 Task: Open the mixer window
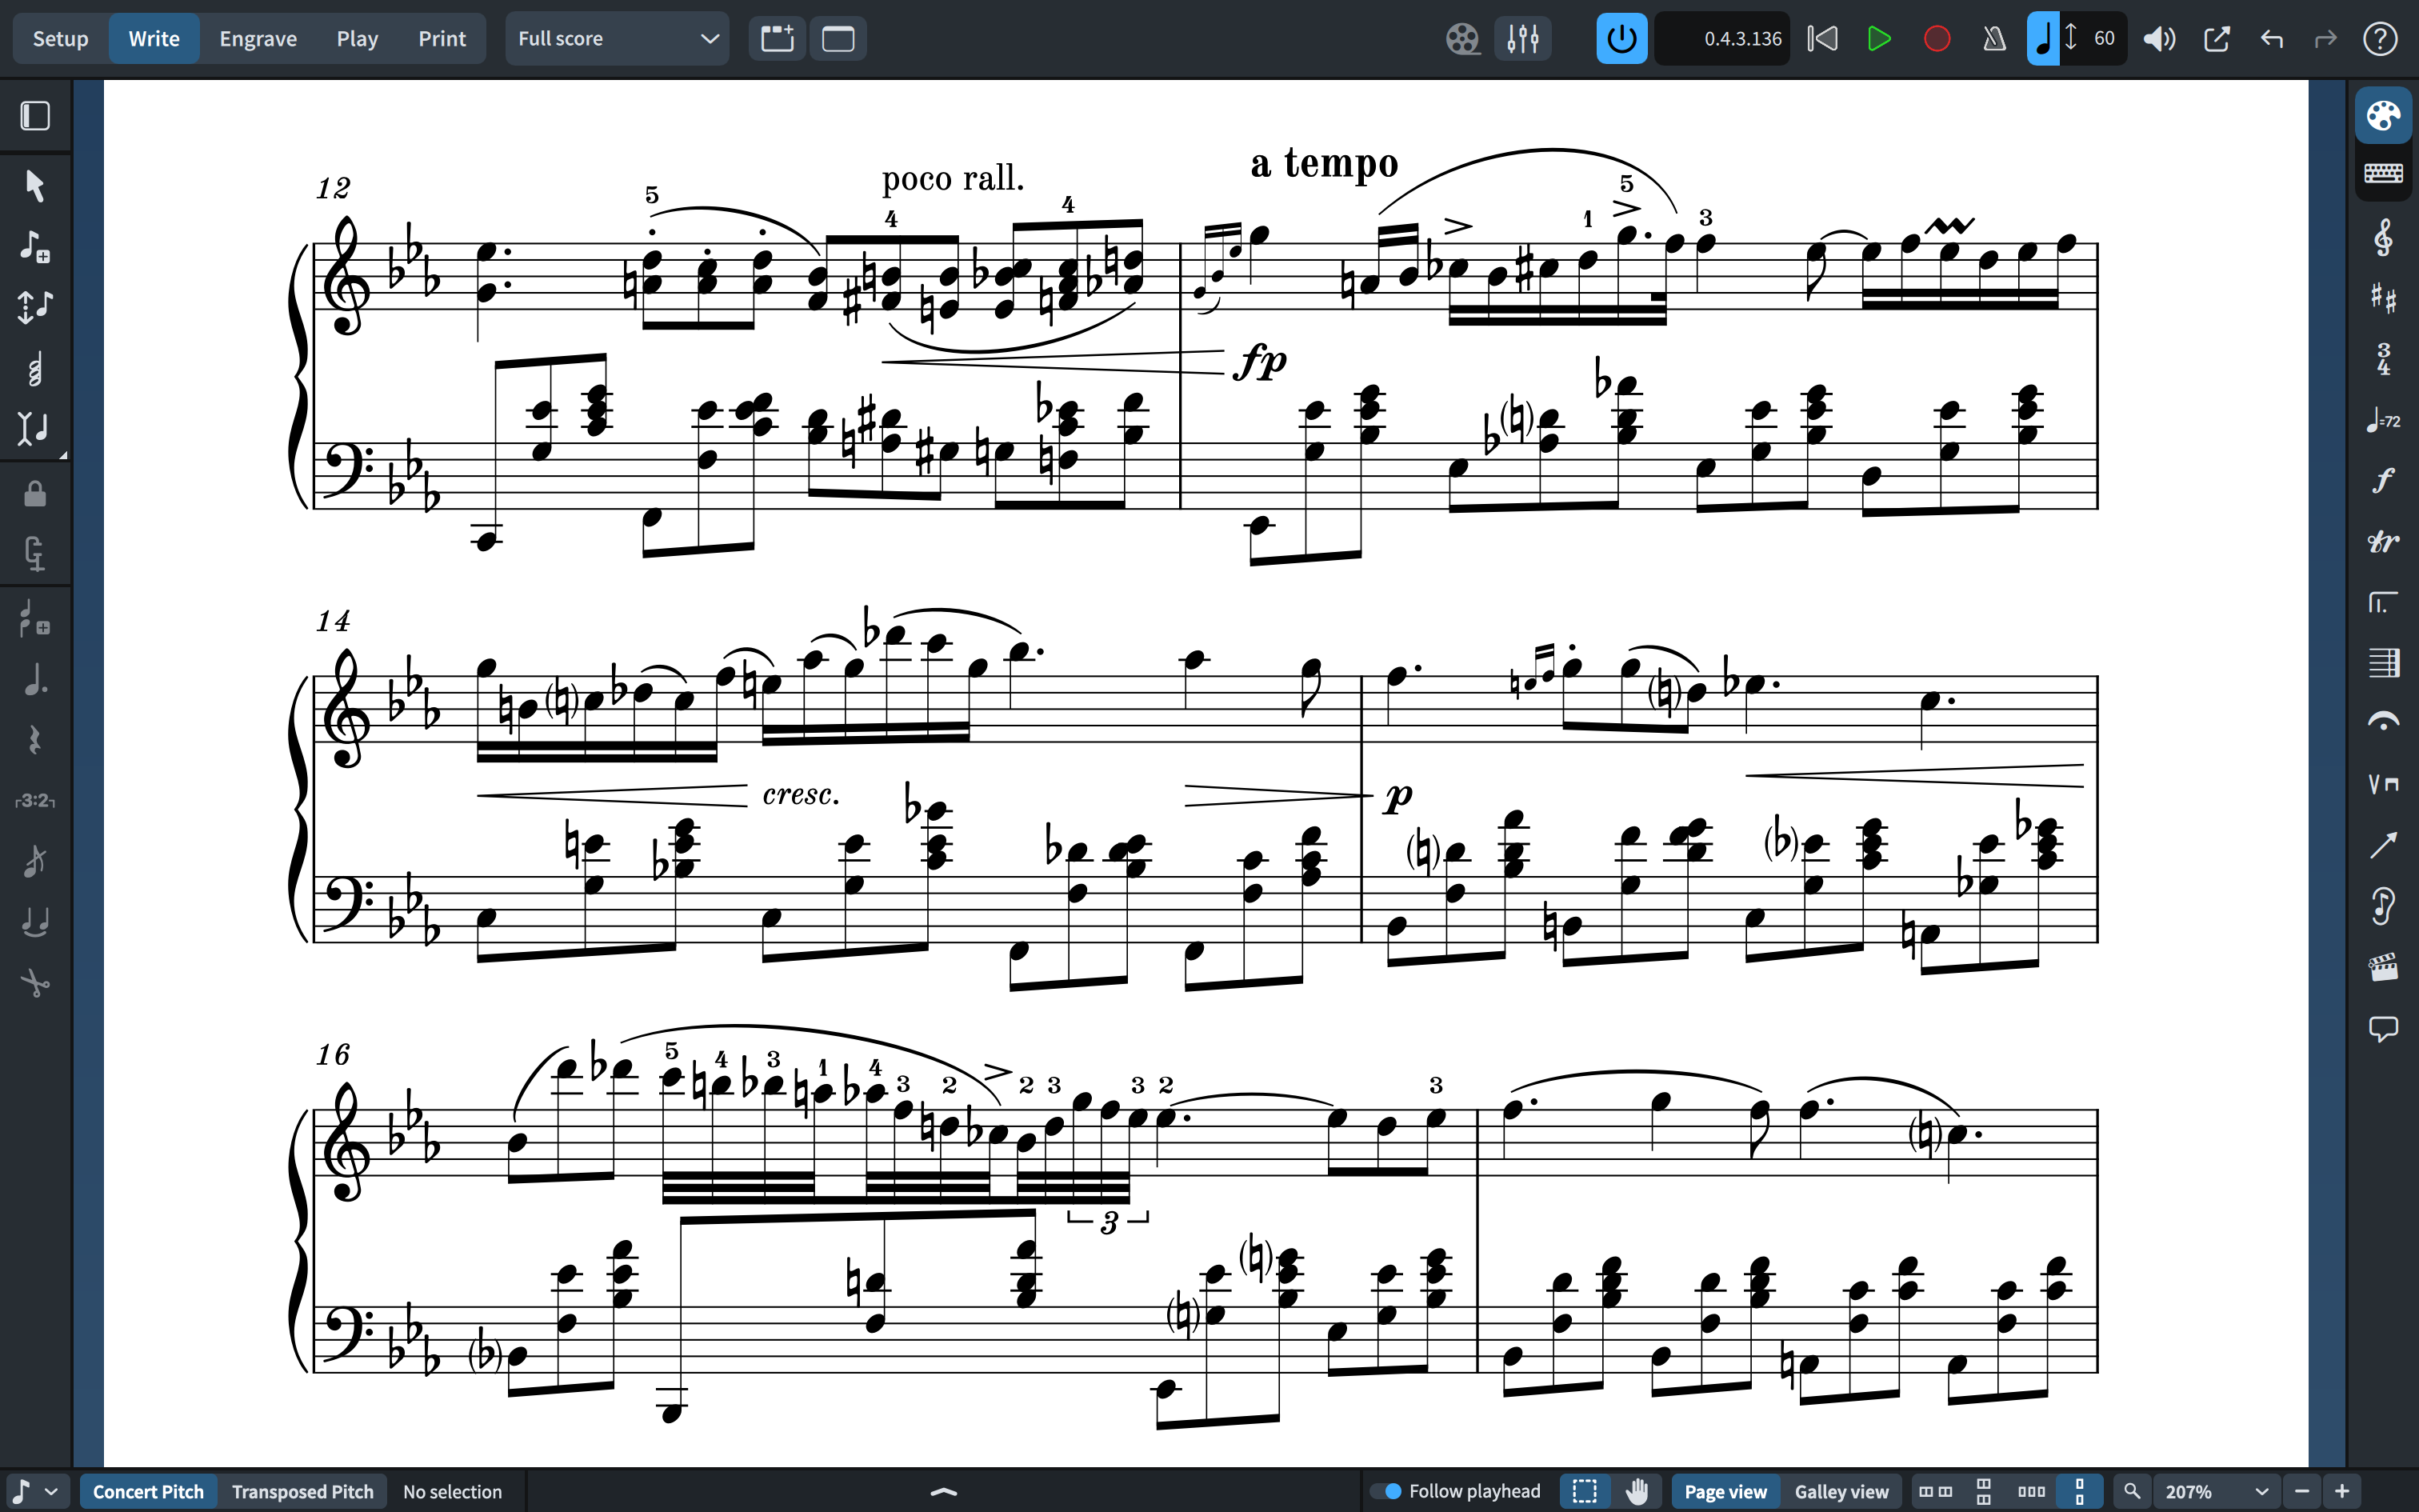click(1522, 38)
